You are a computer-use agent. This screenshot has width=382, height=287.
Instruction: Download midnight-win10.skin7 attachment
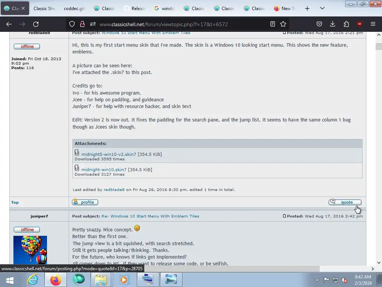pyautogui.click(x=104, y=170)
